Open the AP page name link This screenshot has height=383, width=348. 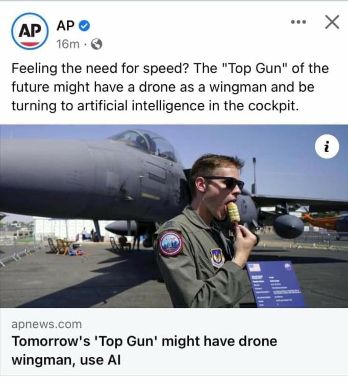click(66, 25)
